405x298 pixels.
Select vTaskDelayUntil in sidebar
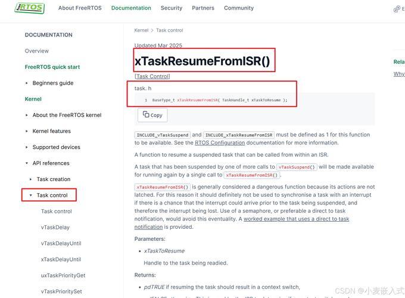[x=61, y=243]
